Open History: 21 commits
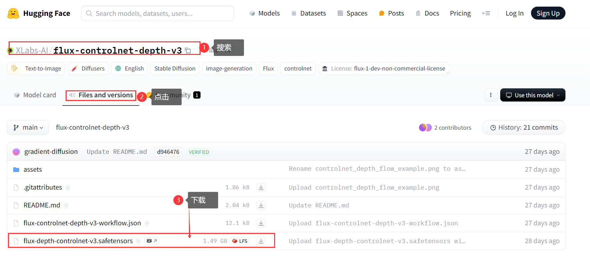The width and height of the screenshot is (590, 266). click(524, 127)
